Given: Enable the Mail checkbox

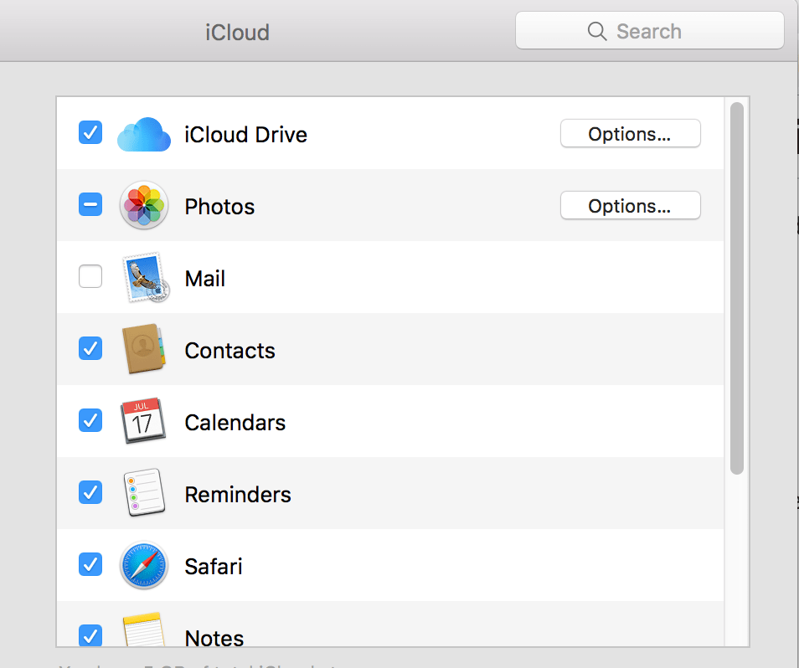Looking at the screenshot, I should (x=90, y=276).
